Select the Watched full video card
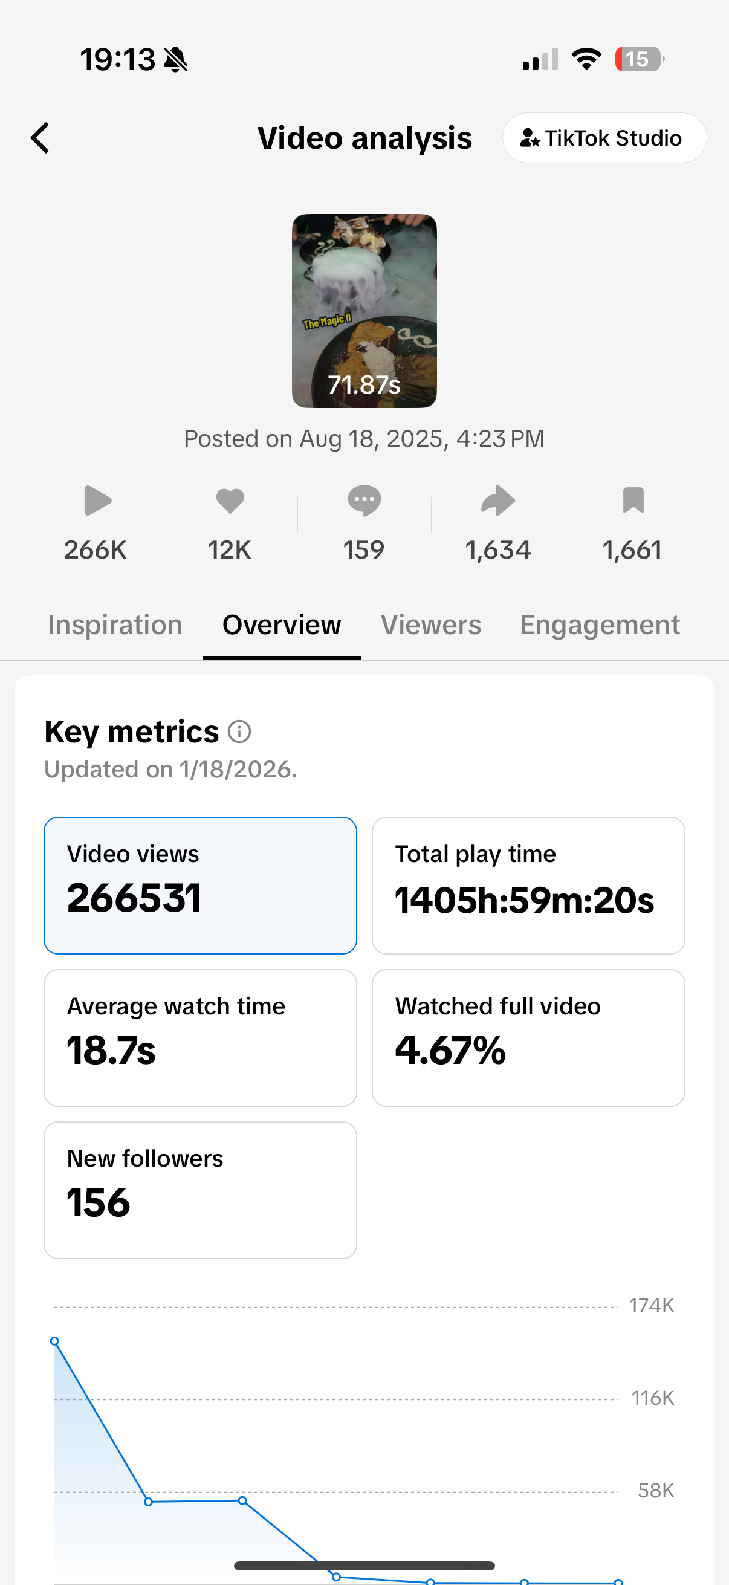This screenshot has width=729, height=1585. pyautogui.click(x=528, y=1037)
